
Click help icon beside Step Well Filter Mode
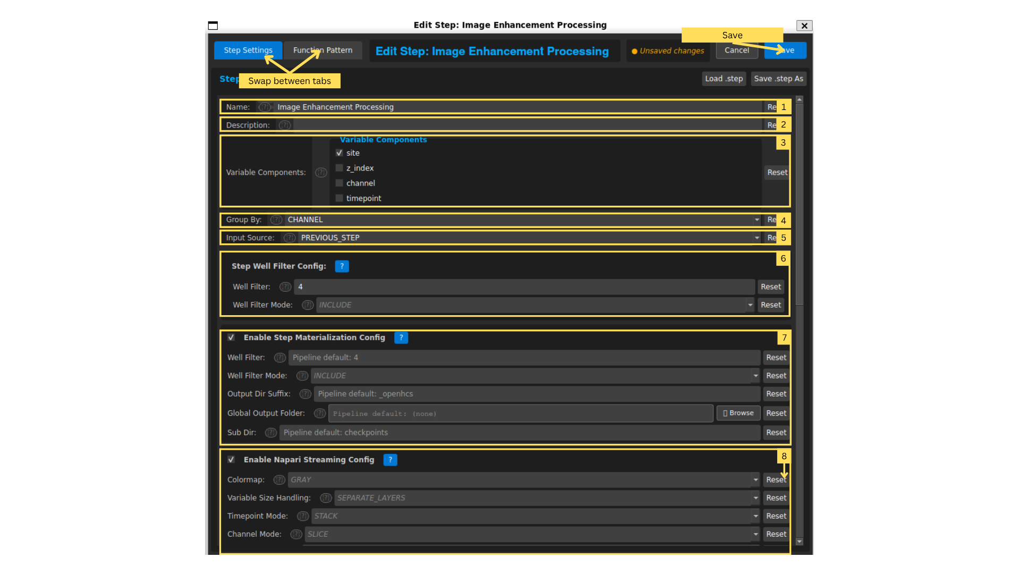coord(308,305)
